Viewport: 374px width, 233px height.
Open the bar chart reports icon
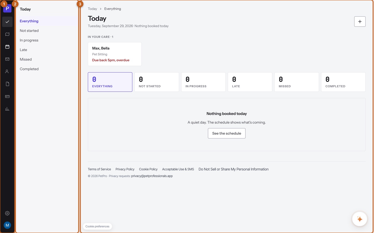click(x=7, y=109)
